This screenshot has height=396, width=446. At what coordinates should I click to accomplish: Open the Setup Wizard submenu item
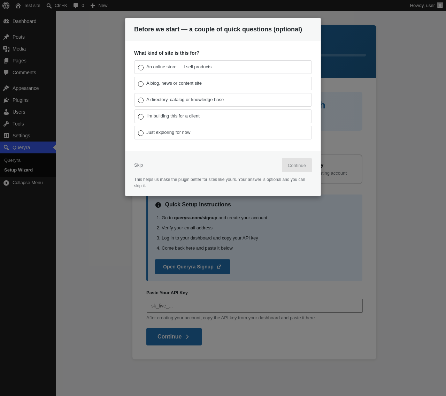(x=18, y=170)
